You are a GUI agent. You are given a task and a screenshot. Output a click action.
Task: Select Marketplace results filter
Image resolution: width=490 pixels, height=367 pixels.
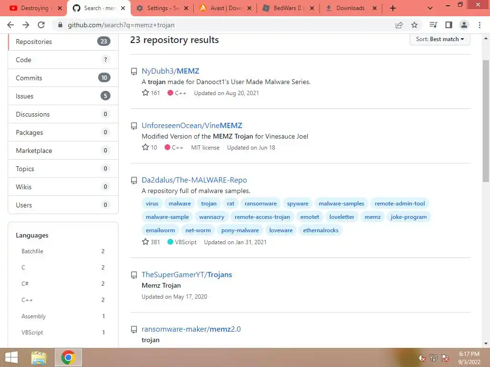[x=63, y=151]
